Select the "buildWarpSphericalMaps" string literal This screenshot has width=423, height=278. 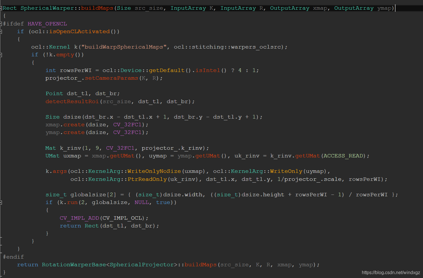(x=123, y=47)
